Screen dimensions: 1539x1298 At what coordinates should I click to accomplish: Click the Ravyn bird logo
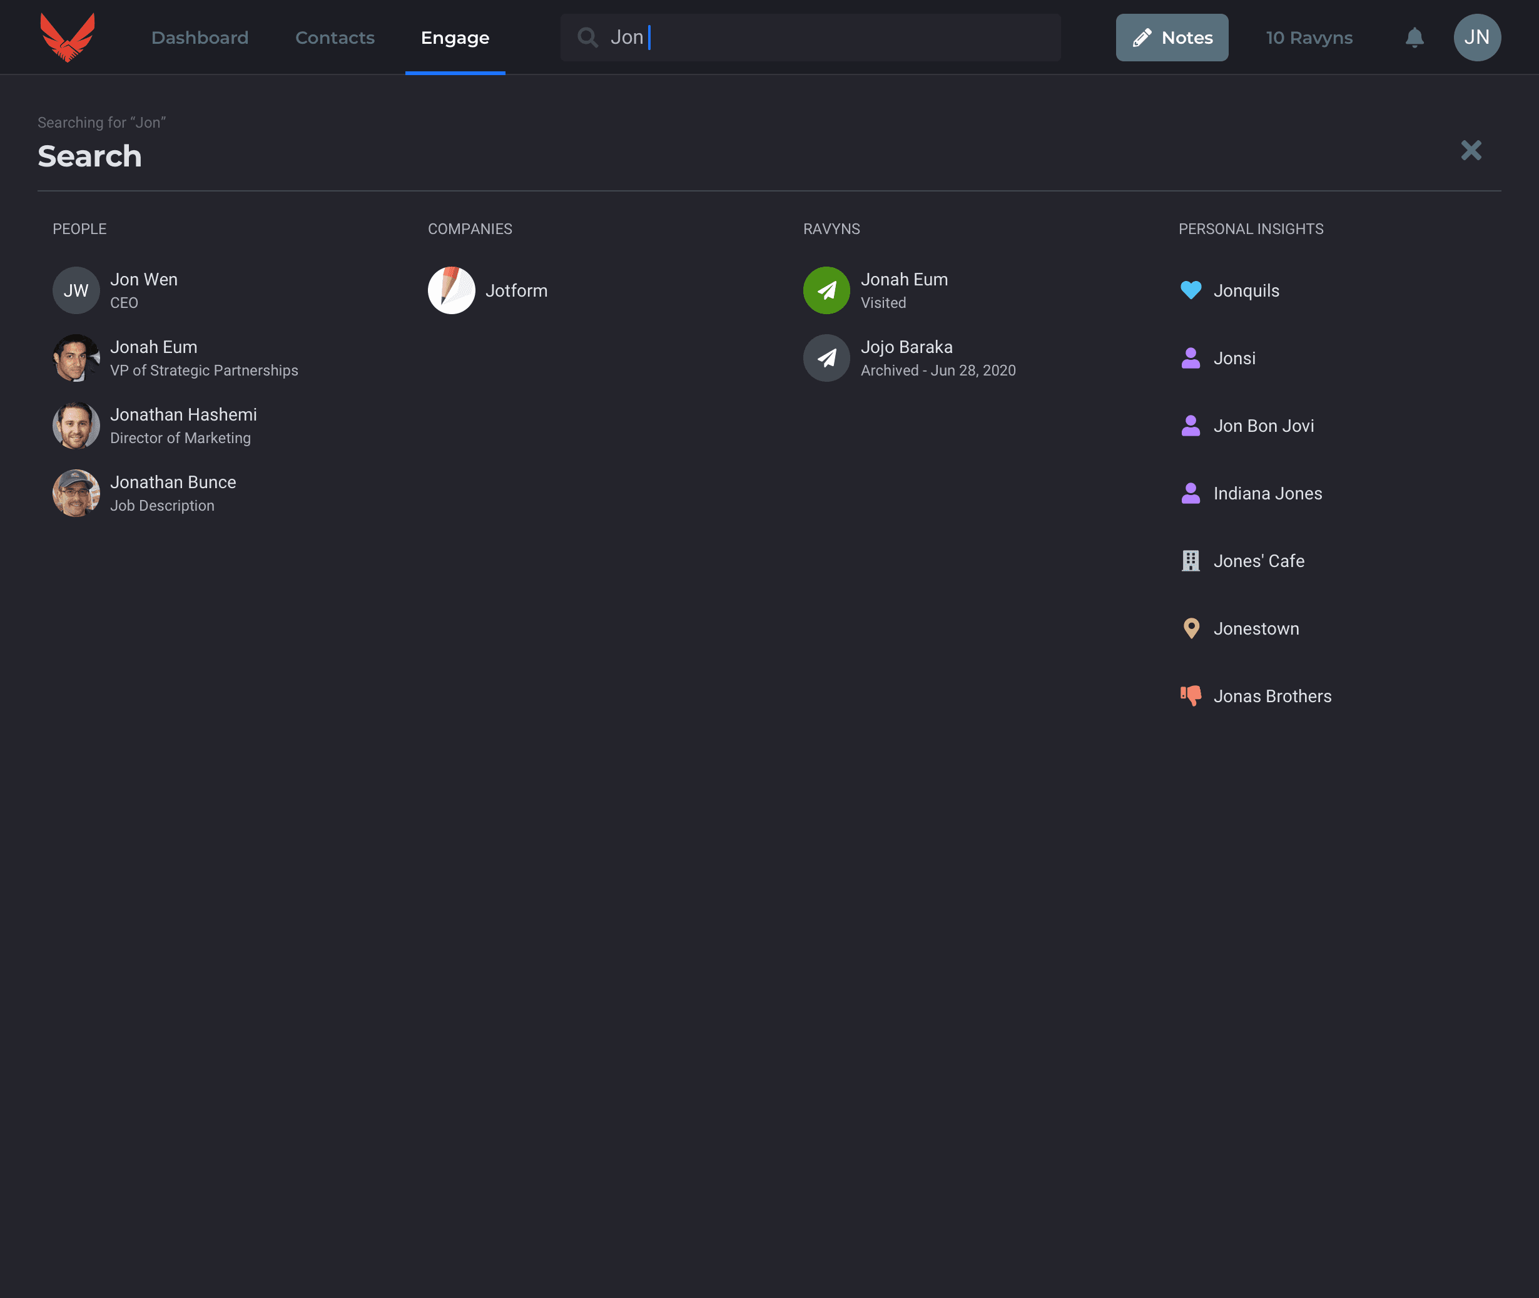67,37
